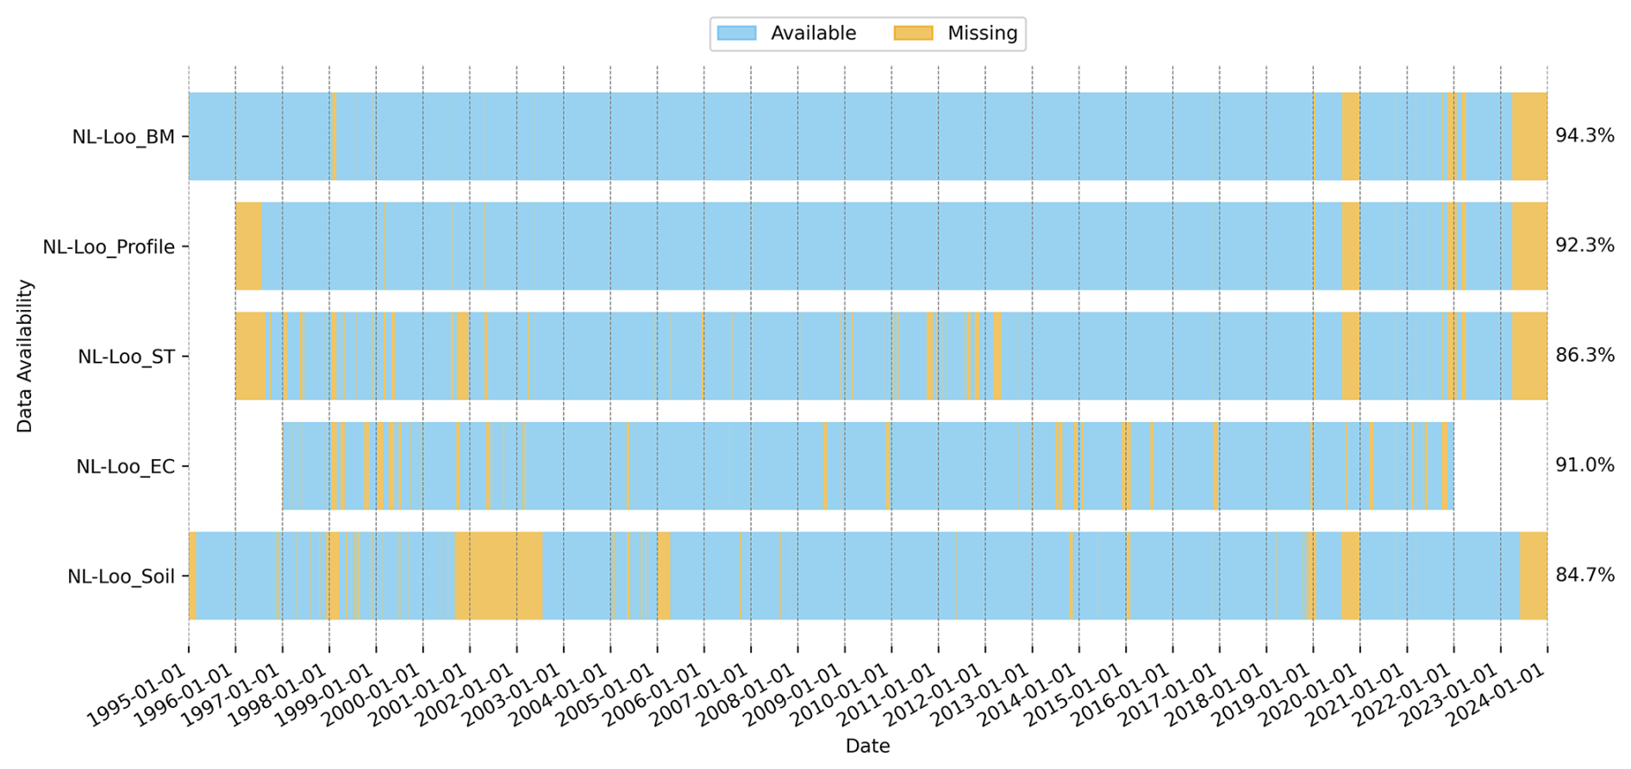Image resolution: width=1631 pixels, height=769 pixels.
Task: Select the 86.3% percentage label
Action: pyautogui.click(x=1584, y=355)
